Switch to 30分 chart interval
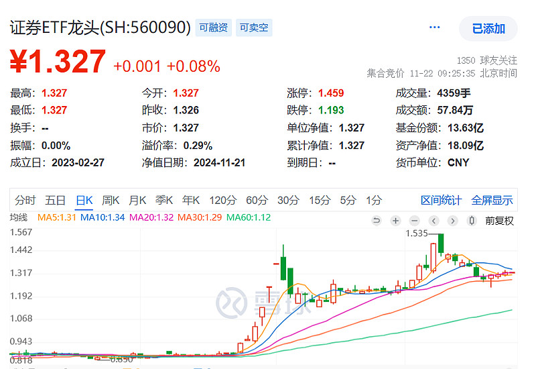Viewport: 536px width, 369px height. (288, 200)
